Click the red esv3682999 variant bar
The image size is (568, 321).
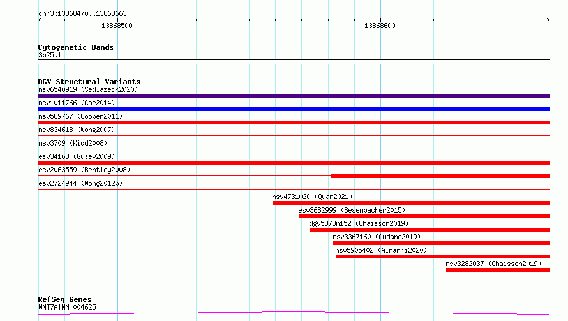tap(424, 216)
